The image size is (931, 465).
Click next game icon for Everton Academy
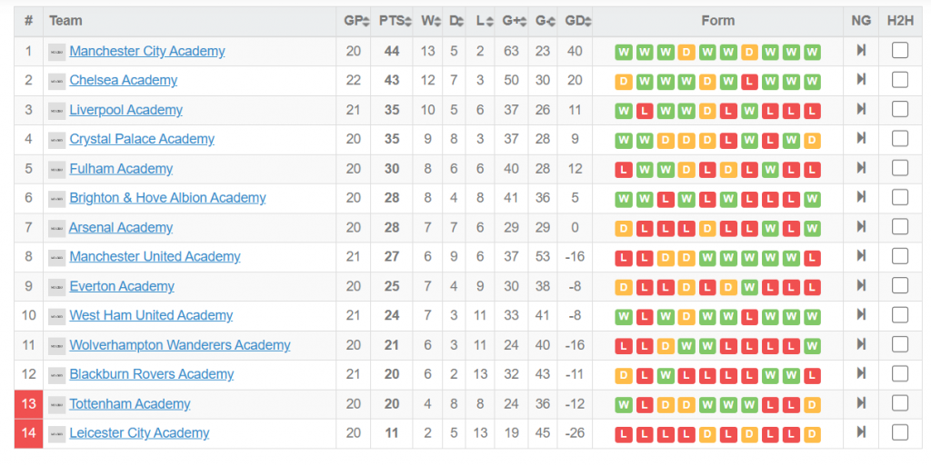click(x=860, y=286)
